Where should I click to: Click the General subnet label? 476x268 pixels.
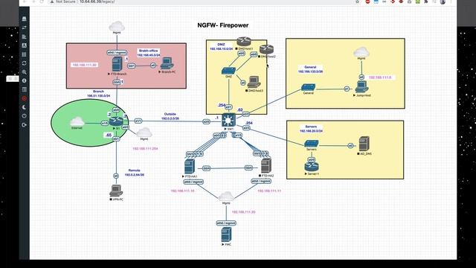click(310, 69)
